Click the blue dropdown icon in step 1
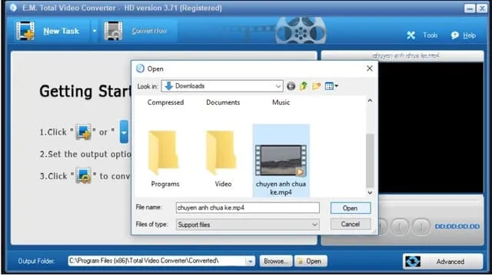This screenshot has height=277, width=492. pos(124,132)
